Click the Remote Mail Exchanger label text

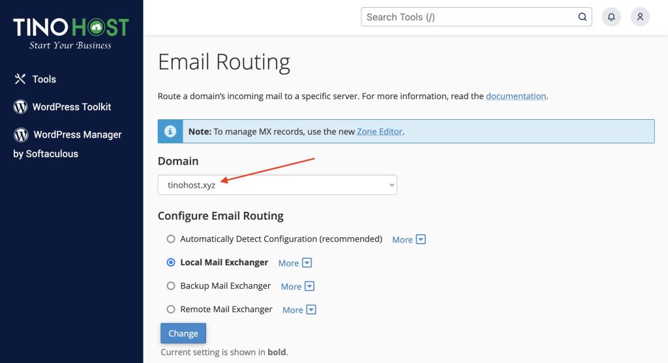click(226, 309)
